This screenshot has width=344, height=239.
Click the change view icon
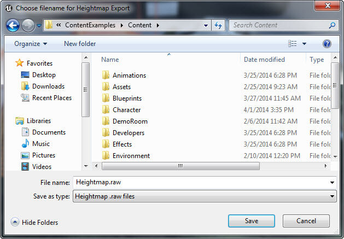click(293, 44)
